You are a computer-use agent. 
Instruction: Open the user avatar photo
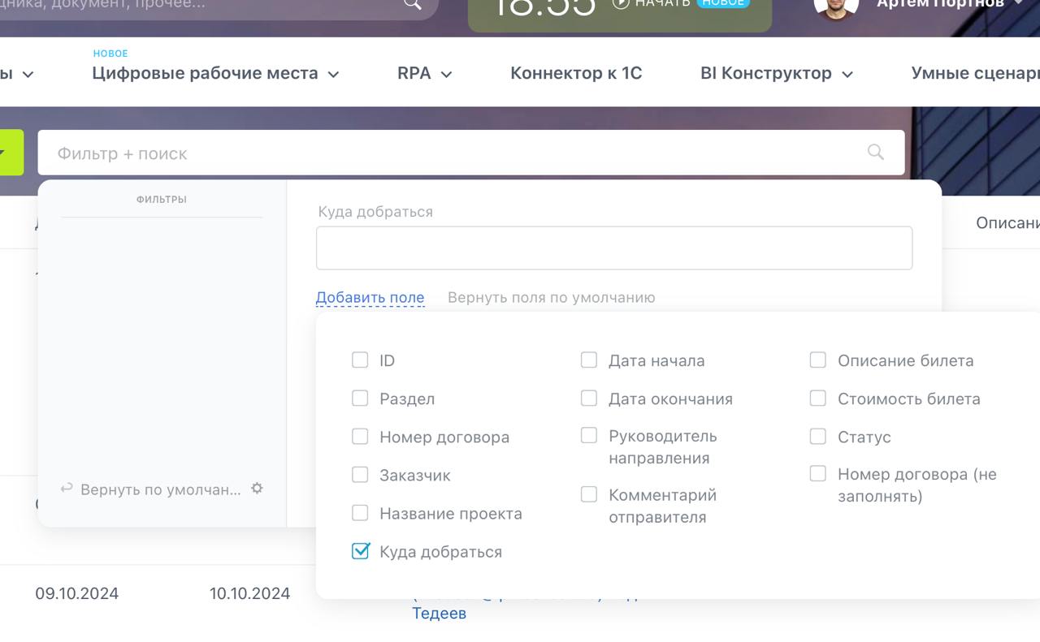836,6
